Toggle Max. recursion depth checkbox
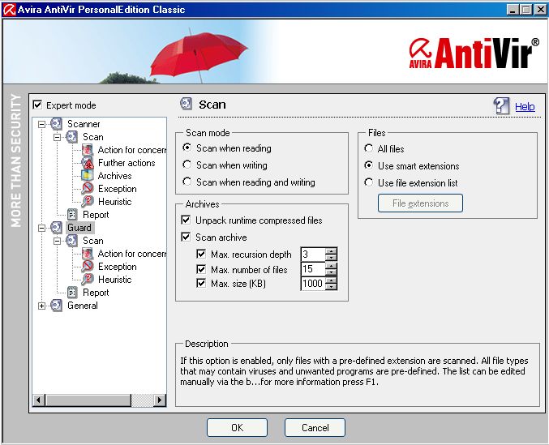The image size is (549, 445). point(201,254)
